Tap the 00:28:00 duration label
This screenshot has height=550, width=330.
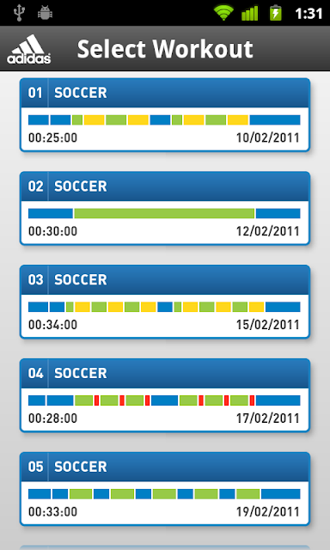point(52,419)
